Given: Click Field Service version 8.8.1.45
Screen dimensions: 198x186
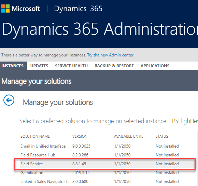Looking at the screenshot, I should [79, 164].
